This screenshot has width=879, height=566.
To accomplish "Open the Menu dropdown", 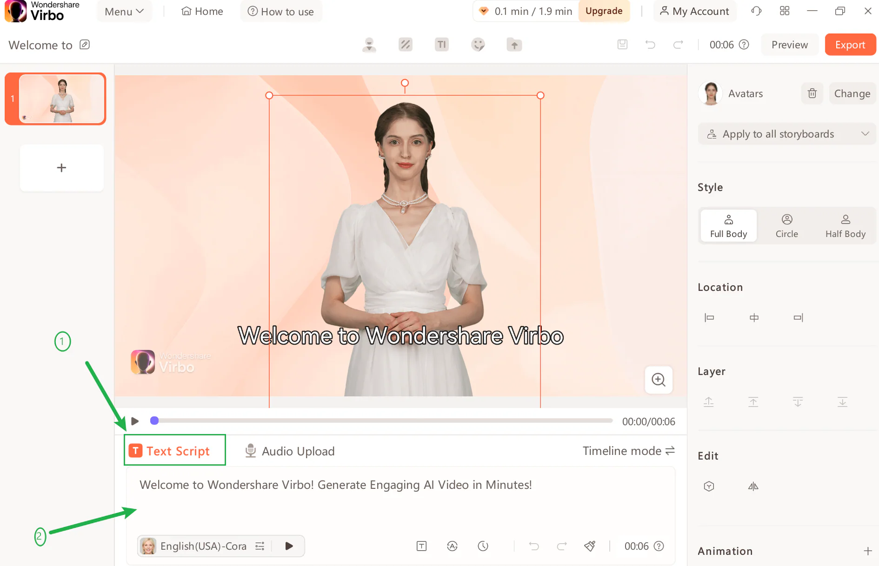I will coord(124,12).
